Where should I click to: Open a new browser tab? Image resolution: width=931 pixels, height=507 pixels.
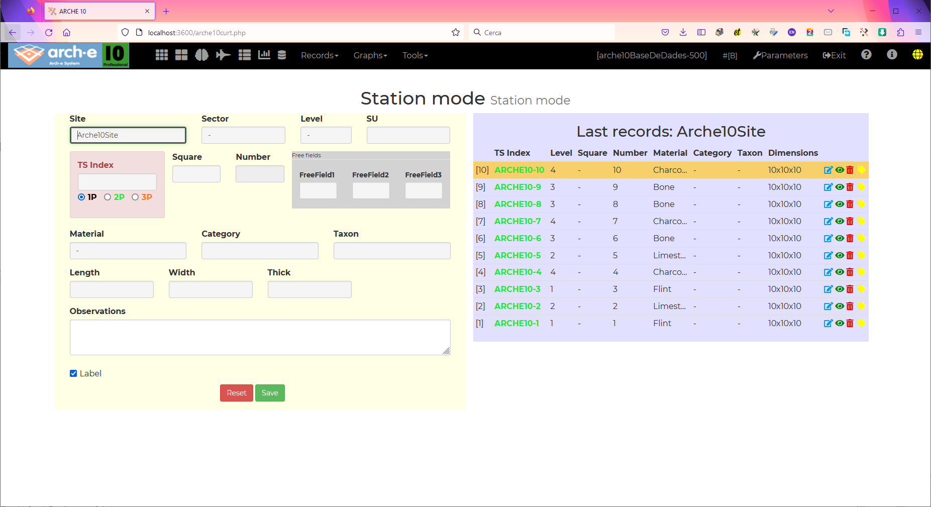point(166,11)
